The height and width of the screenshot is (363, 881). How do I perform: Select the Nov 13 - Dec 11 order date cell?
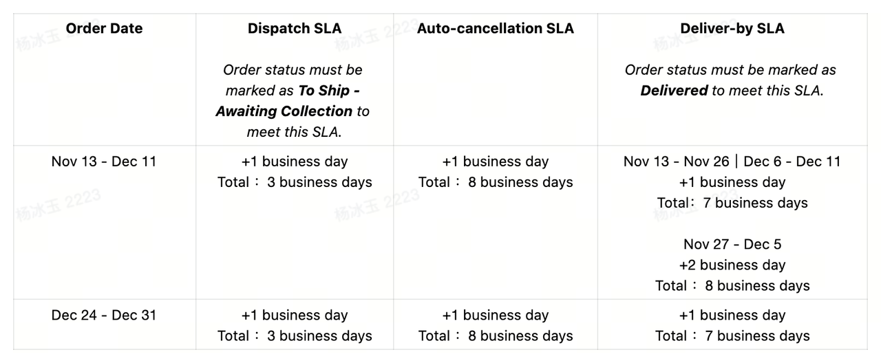tap(104, 162)
